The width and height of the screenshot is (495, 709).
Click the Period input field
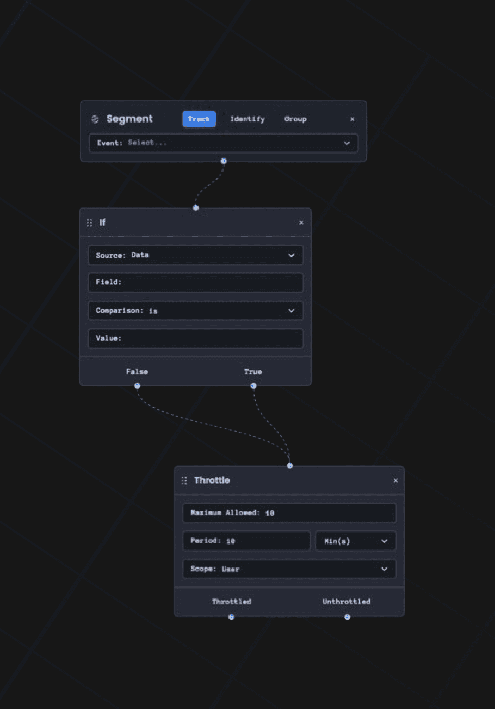(x=246, y=541)
